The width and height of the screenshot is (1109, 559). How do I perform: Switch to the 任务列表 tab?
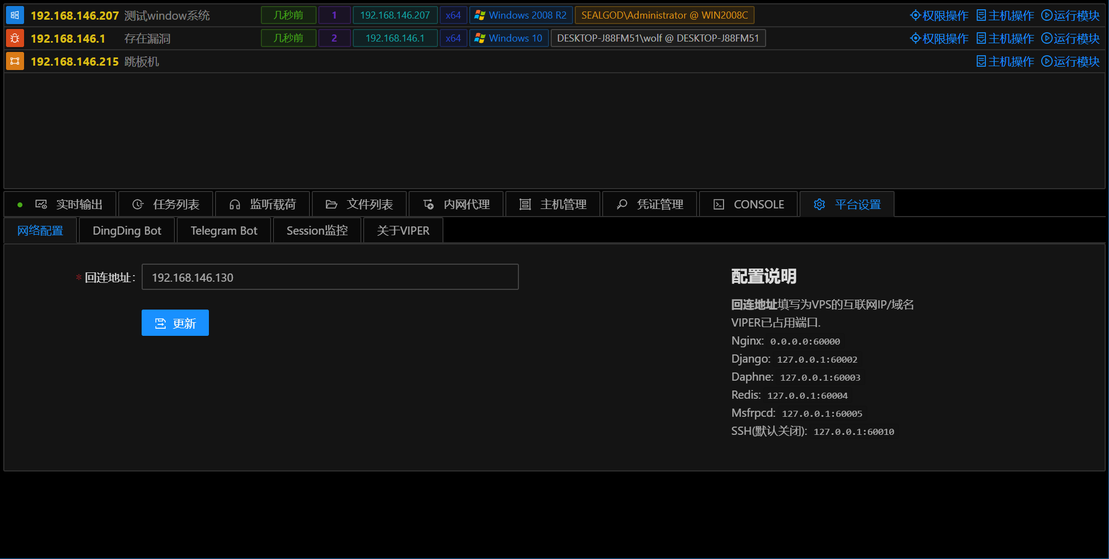pyautogui.click(x=166, y=205)
